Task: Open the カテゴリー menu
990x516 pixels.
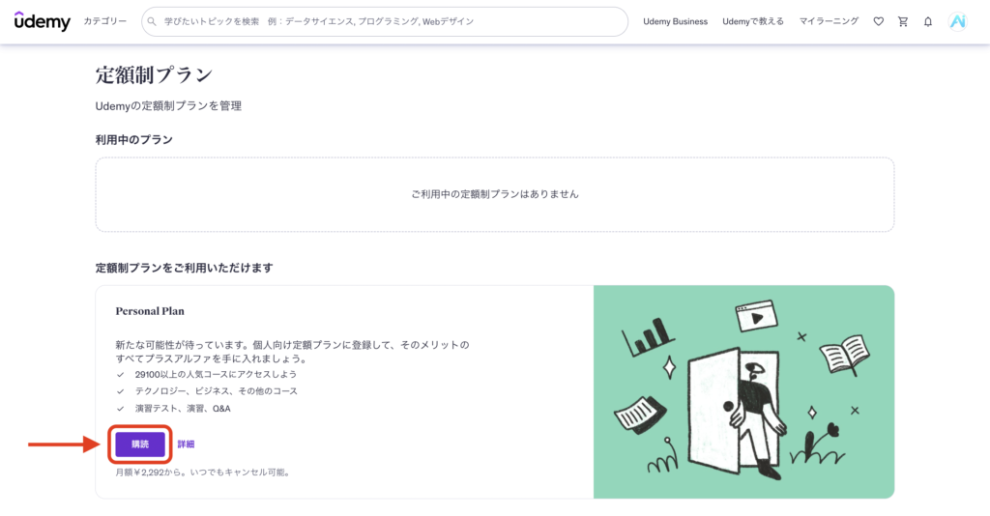Action: [104, 21]
